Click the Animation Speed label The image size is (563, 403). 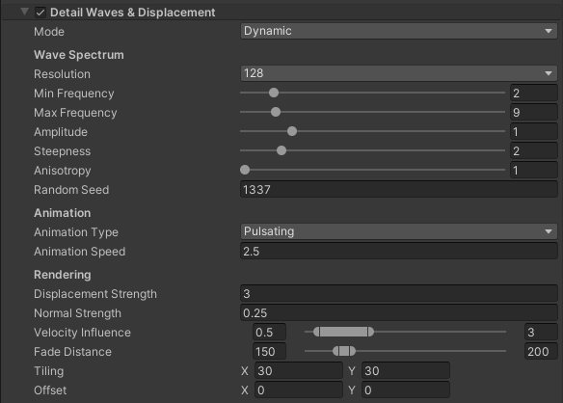pyautogui.click(x=80, y=252)
